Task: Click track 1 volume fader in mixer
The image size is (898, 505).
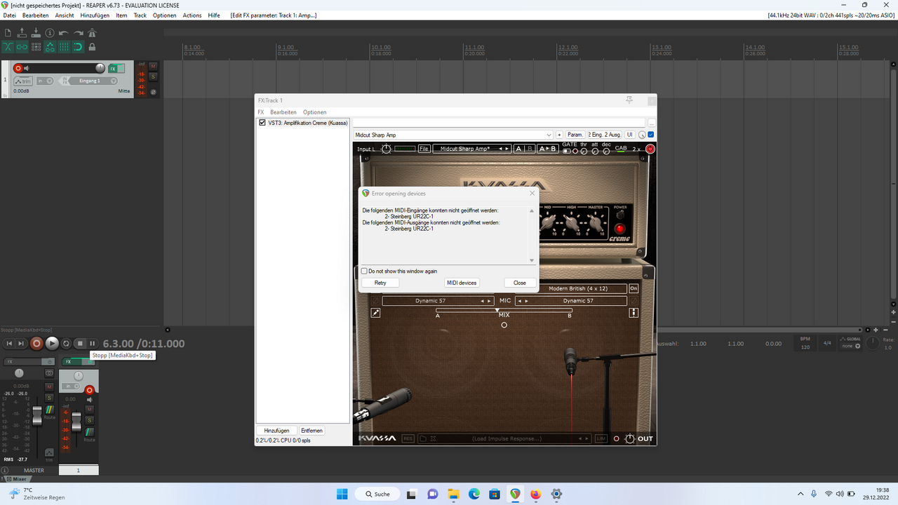Action: pyautogui.click(x=77, y=422)
